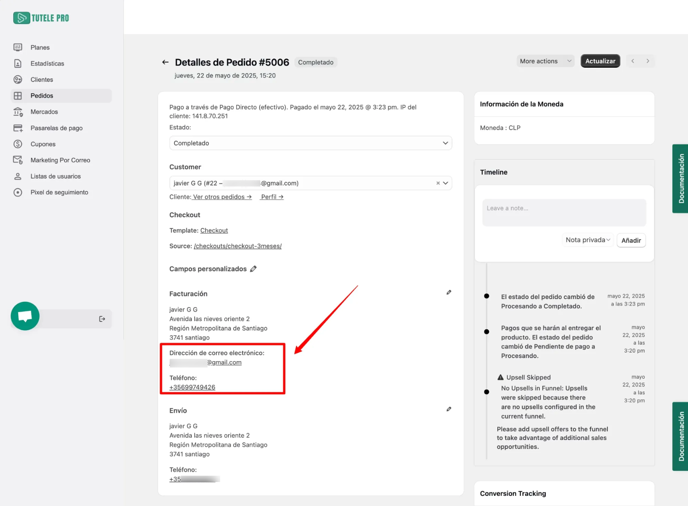Click the Leave a note text field
Image resolution: width=688 pixels, height=506 pixels.
(564, 212)
